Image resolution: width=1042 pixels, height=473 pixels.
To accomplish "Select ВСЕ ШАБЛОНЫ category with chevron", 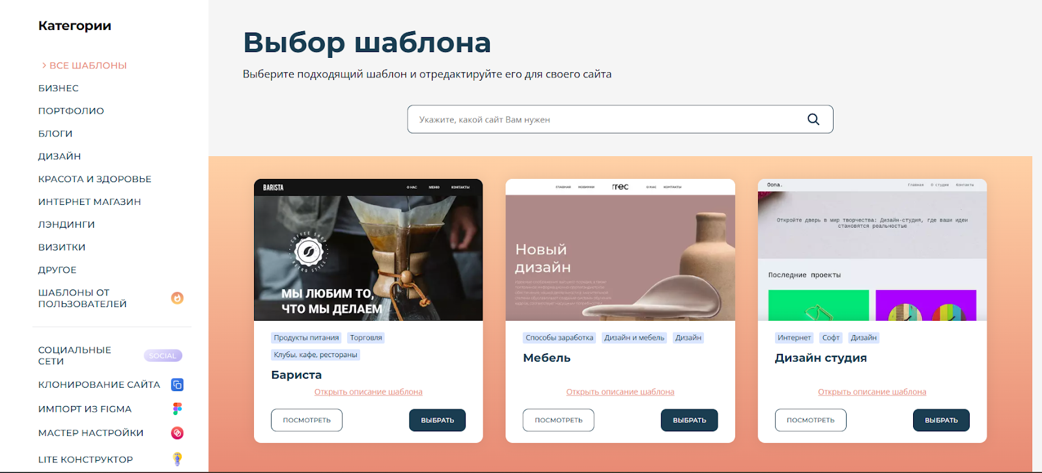I will pyautogui.click(x=84, y=65).
